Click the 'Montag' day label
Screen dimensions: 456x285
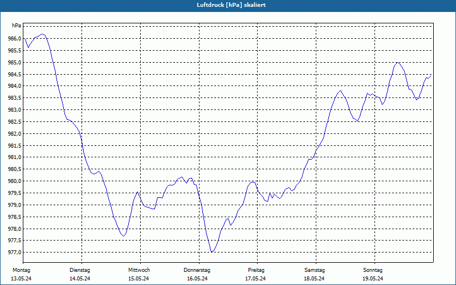(x=21, y=270)
